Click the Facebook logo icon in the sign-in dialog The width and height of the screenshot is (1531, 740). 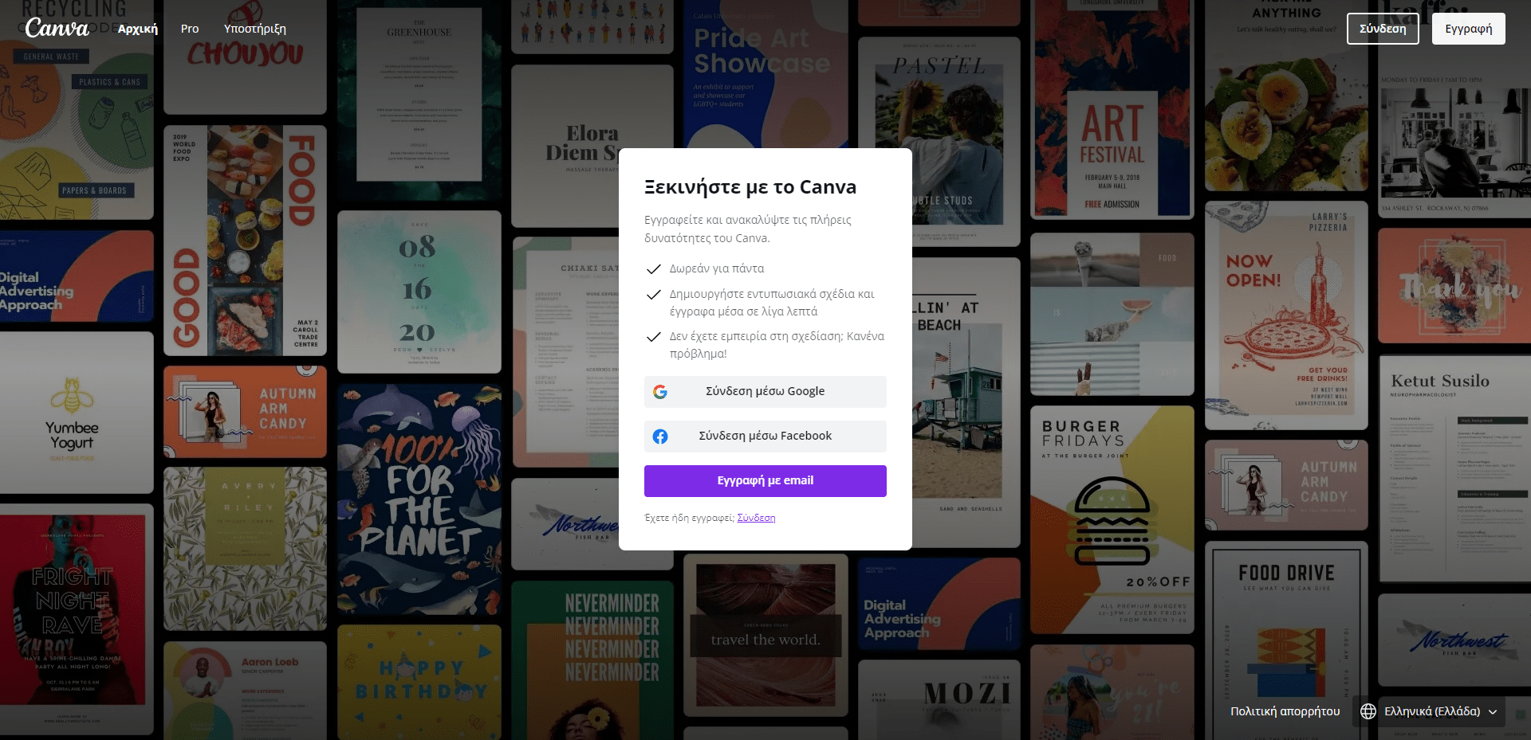(x=660, y=437)
